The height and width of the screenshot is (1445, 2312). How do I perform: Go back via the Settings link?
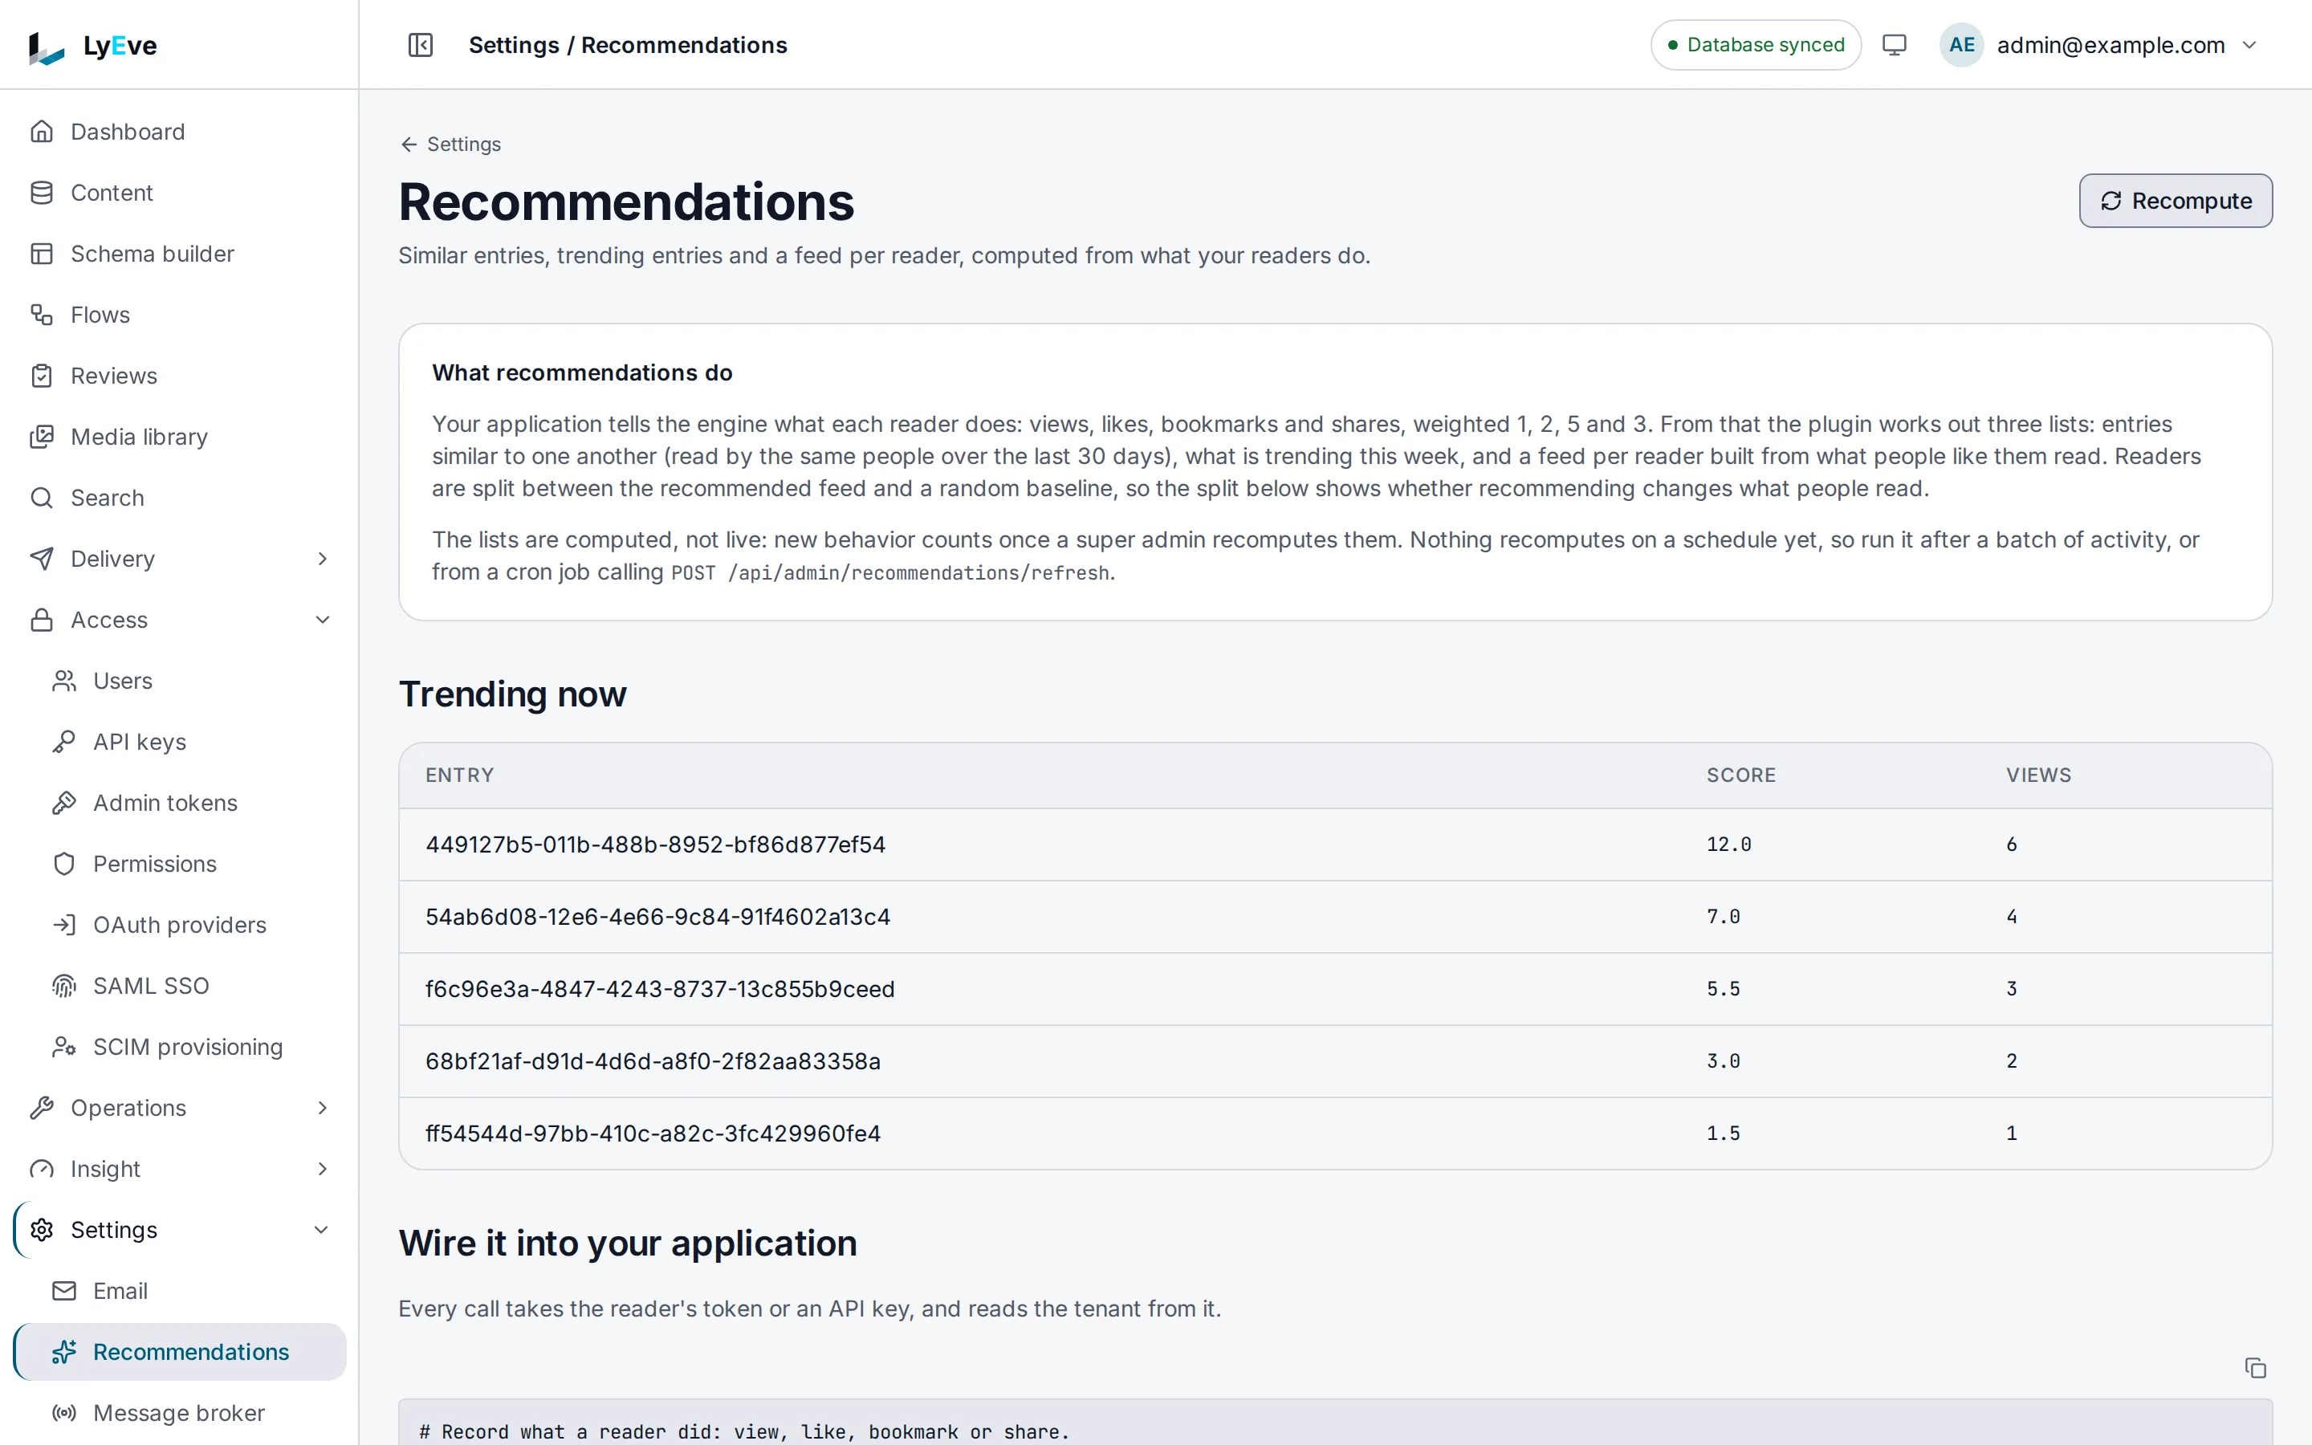450,144
